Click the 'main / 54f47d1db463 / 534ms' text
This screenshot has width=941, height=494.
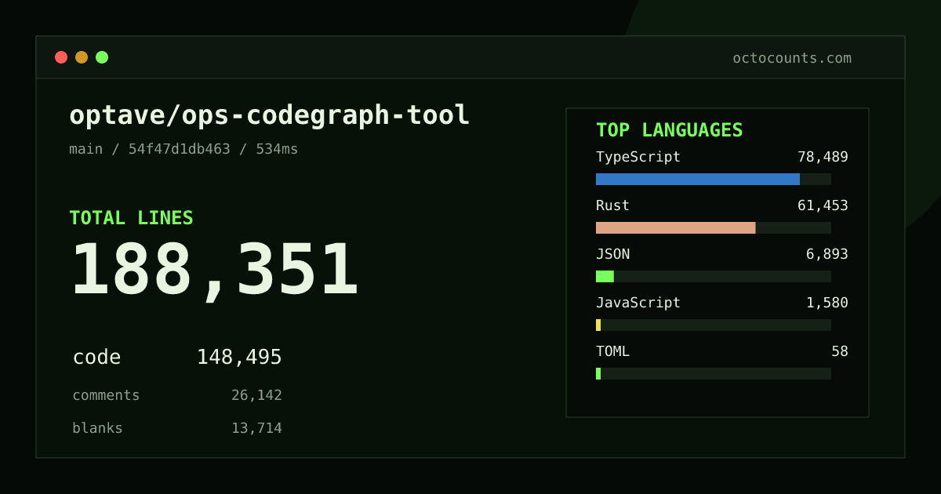tap(183, 149)
